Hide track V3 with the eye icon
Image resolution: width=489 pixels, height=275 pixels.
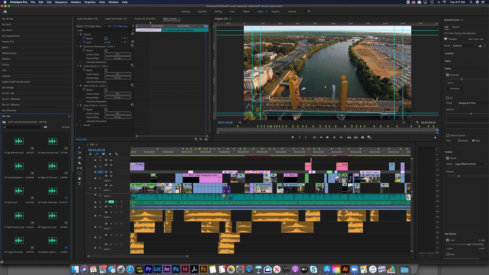(x=111, y=172)
